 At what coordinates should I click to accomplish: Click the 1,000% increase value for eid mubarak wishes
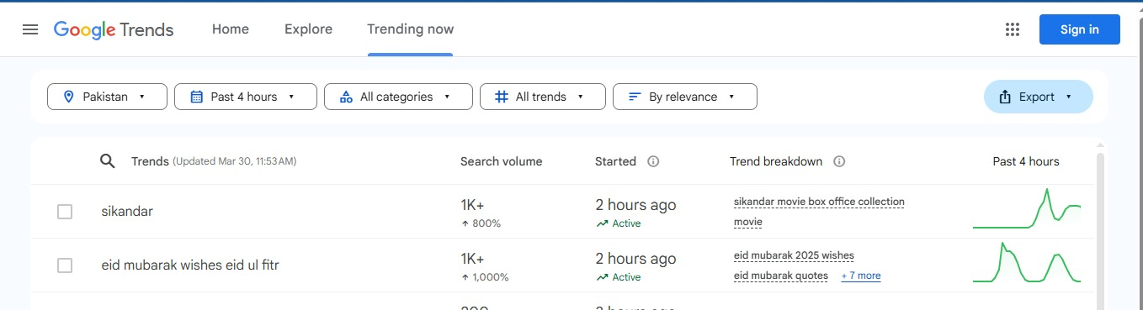pyautogui.click(x=489, y=277)
